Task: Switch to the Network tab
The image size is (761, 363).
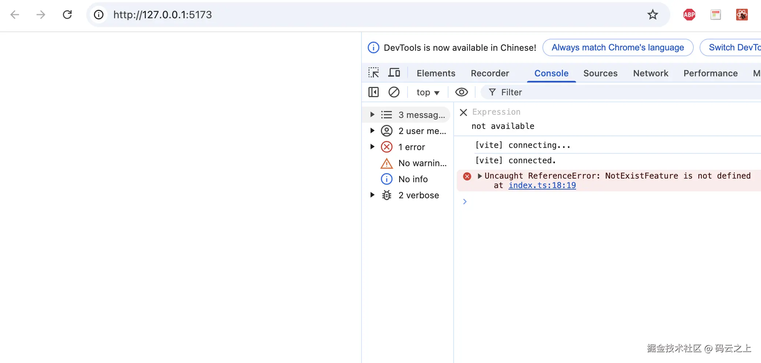Action: (x=650, y=73)
